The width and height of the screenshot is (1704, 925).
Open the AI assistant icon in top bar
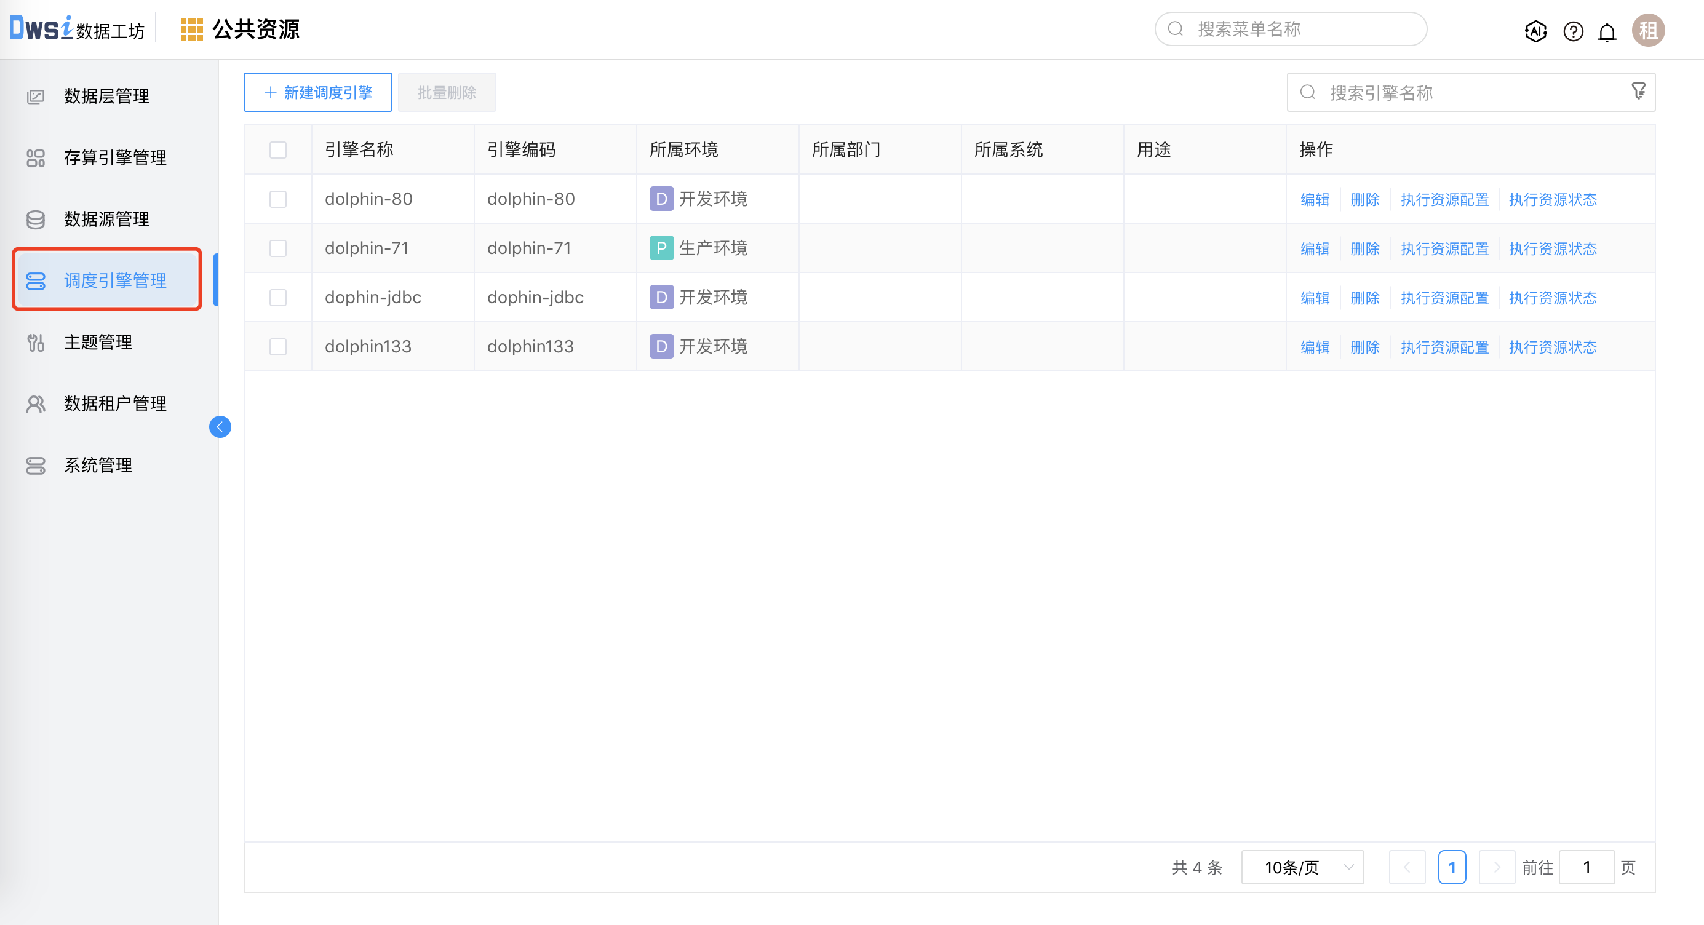point(1536,30)
